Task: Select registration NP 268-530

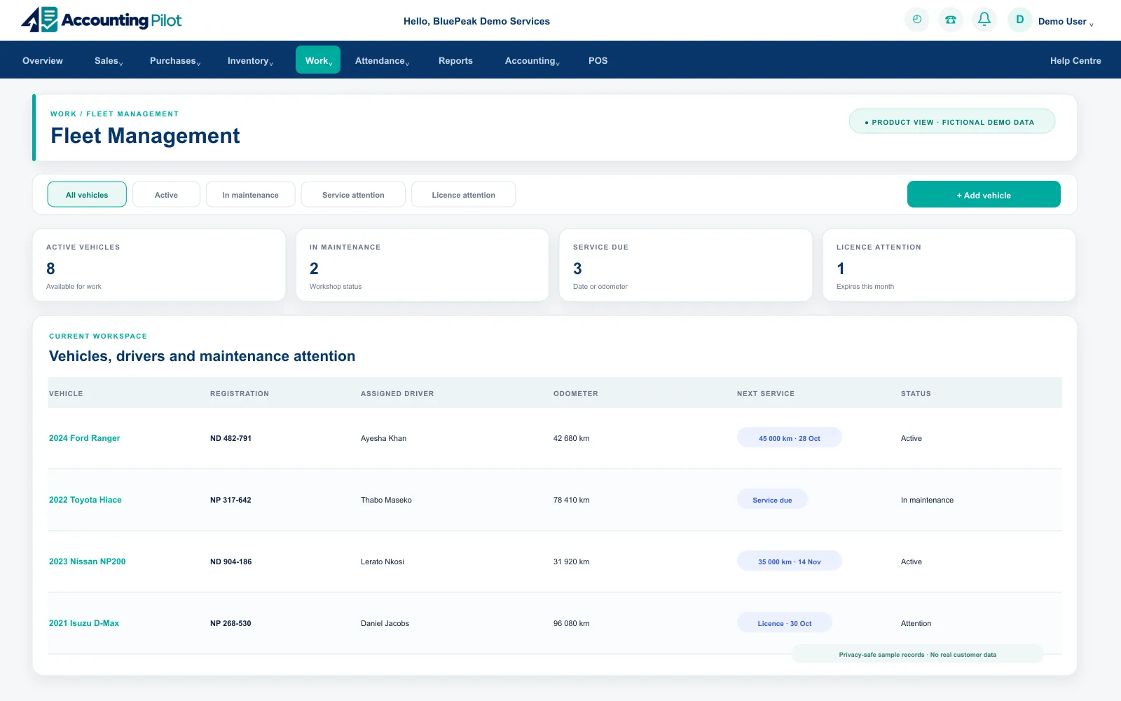Action: [231, 623]
